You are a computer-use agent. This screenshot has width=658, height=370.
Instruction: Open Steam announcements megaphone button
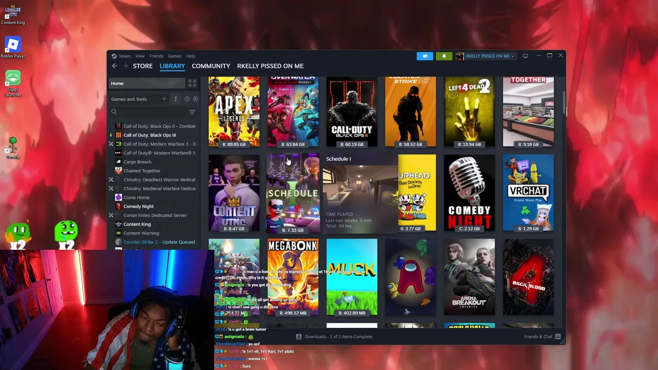click(425, 56)
